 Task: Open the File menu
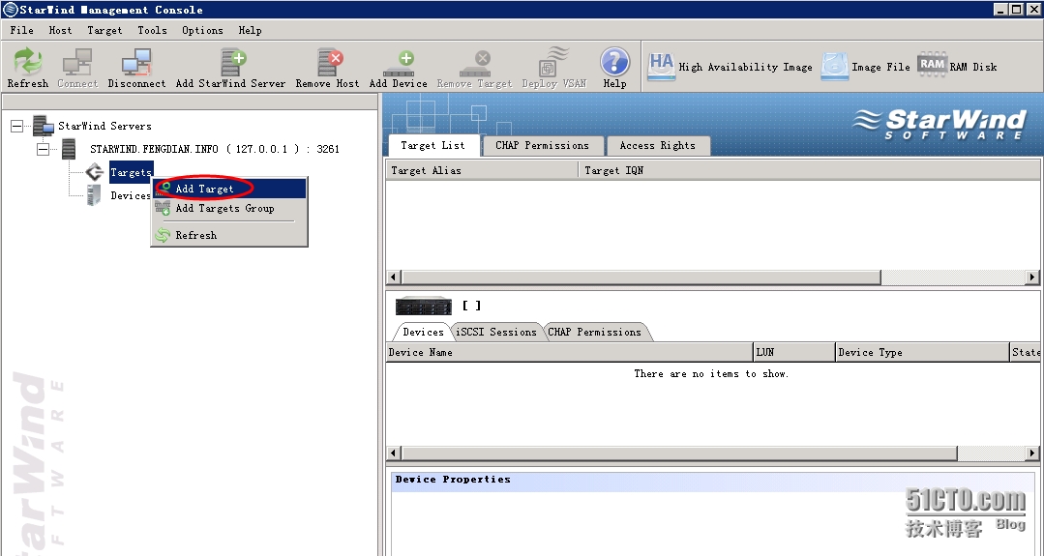click(22, 30)
